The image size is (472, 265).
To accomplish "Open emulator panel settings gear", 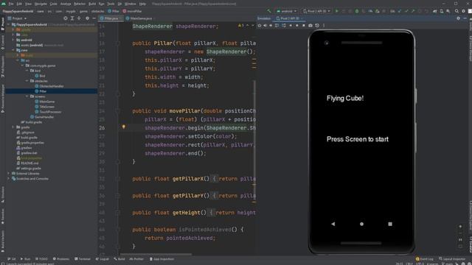I will [x=458, y=18].
